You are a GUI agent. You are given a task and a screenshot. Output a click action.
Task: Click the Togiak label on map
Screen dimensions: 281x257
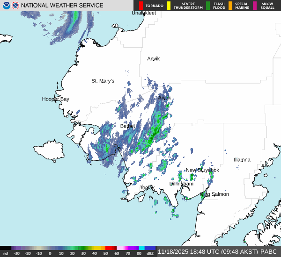(147, 188)
